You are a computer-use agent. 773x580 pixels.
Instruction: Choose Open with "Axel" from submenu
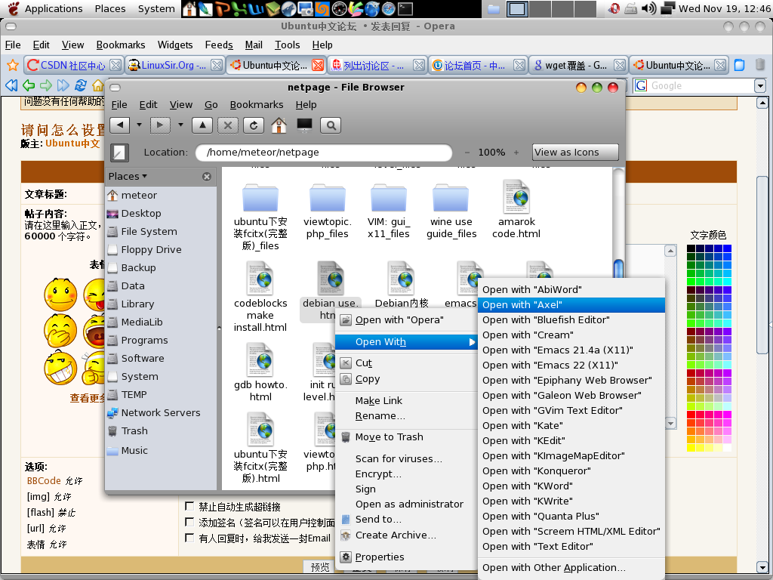coord(571,305)
